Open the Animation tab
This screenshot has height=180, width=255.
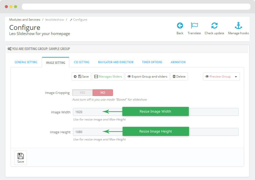178,62
